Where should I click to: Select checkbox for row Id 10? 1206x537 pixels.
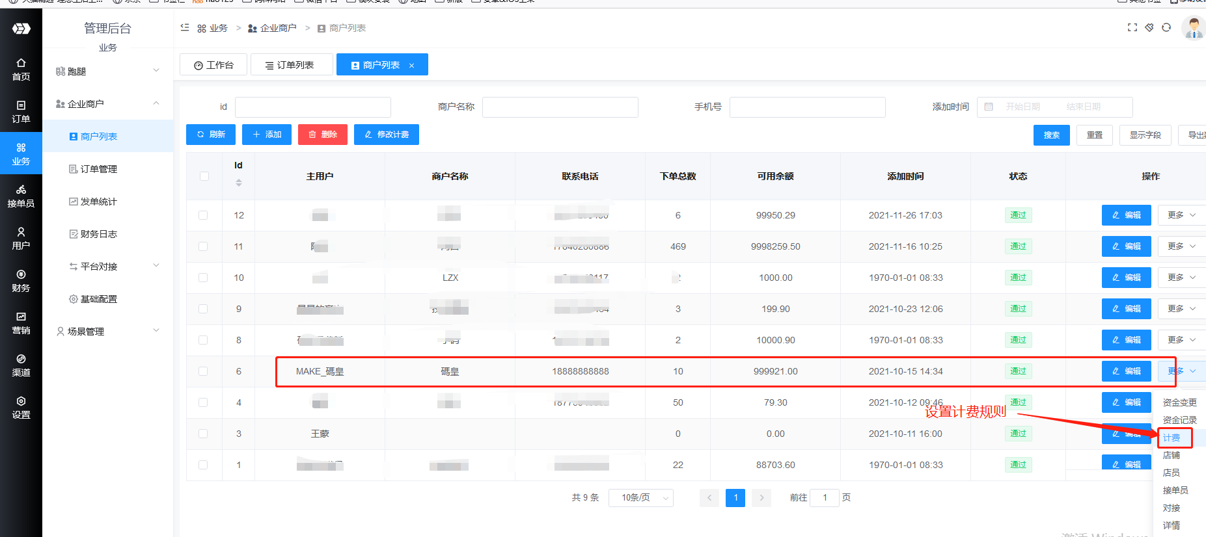coord(203,278)
